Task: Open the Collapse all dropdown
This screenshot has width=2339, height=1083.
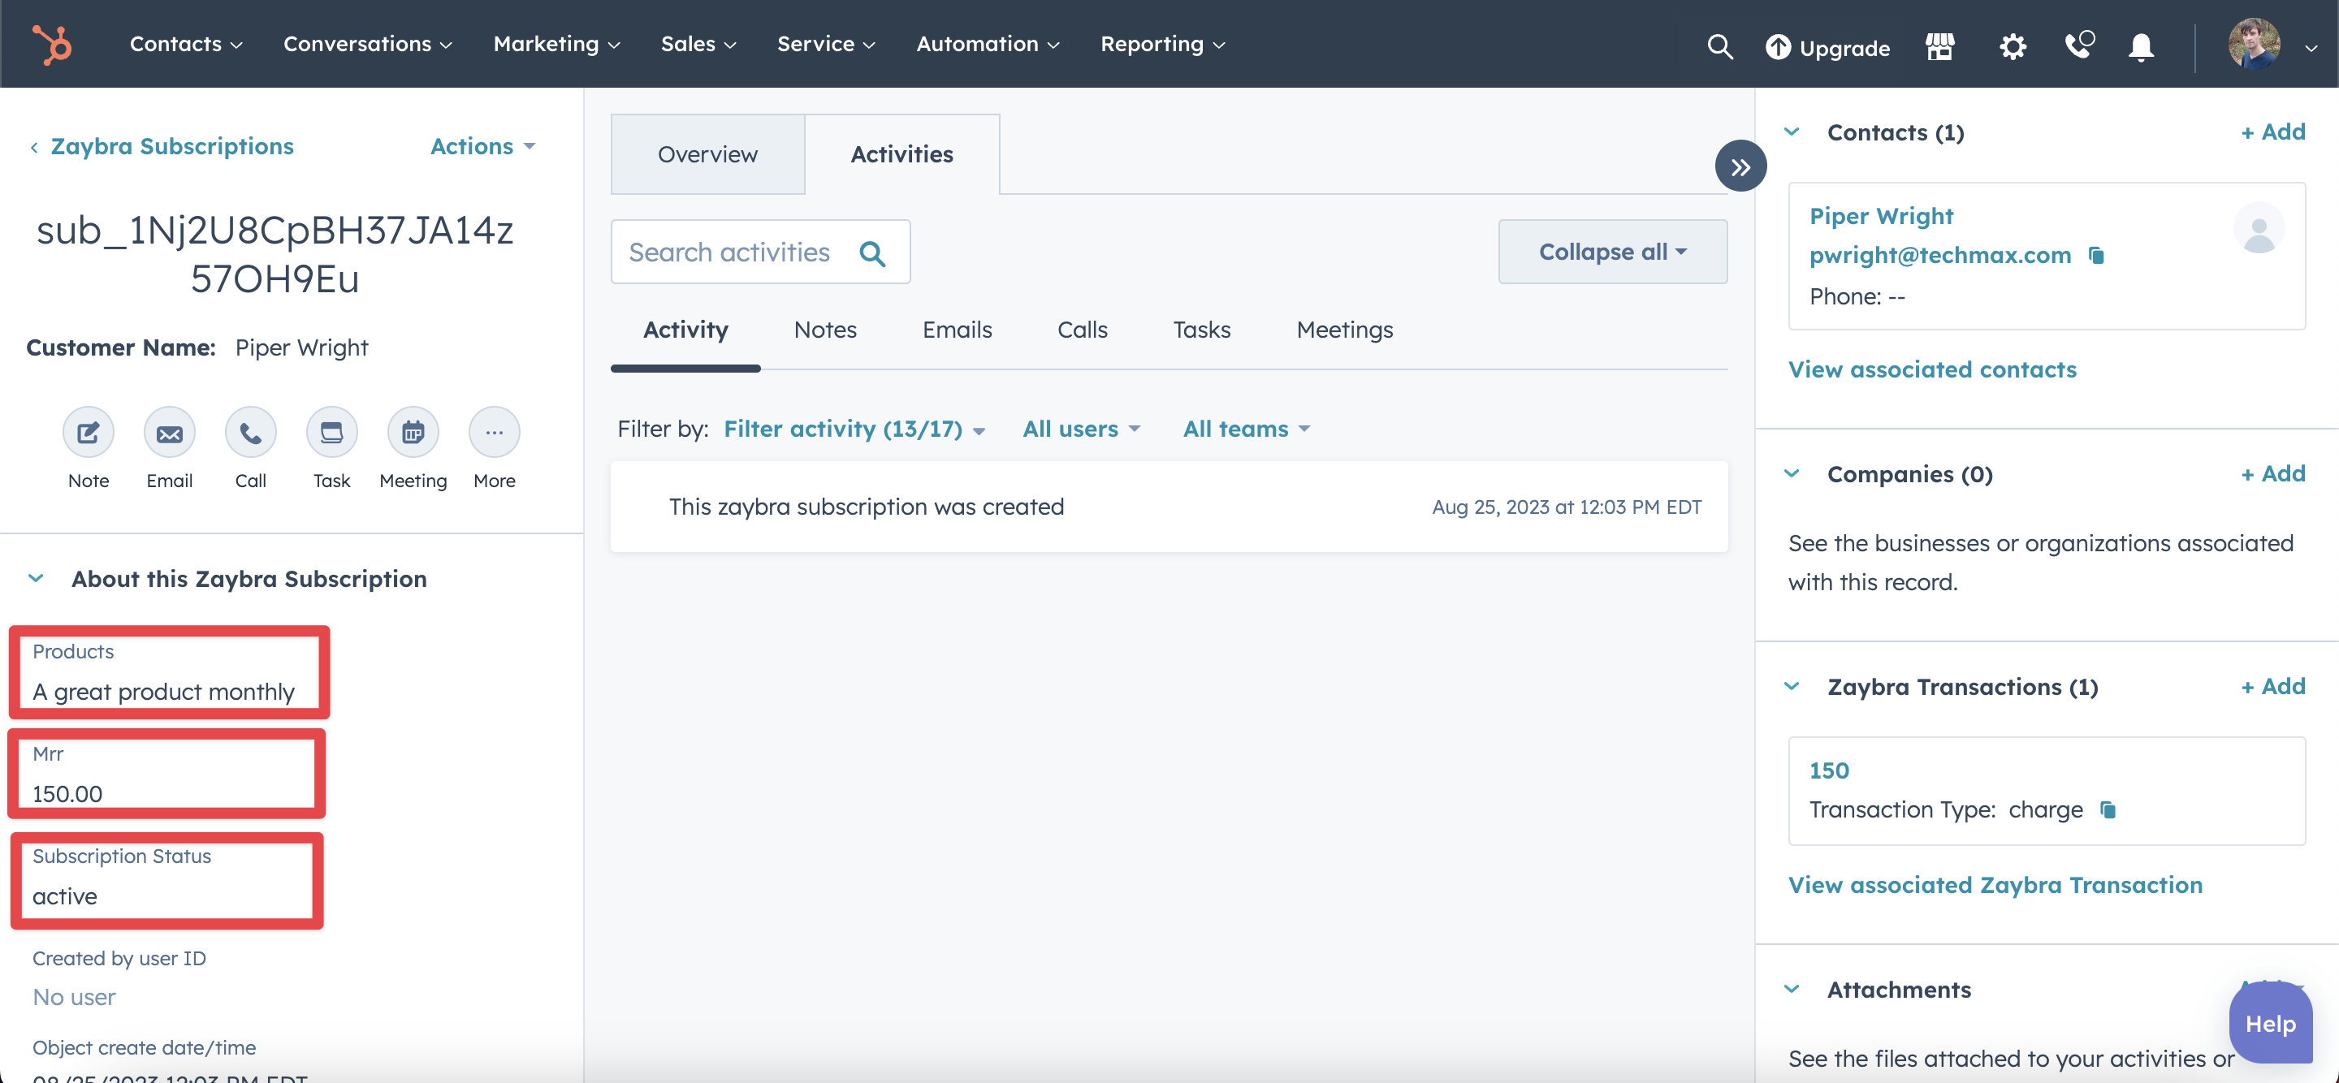Action: (1611, 252)
